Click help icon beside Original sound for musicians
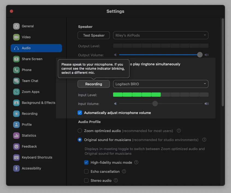 click(x=204, y=140)
